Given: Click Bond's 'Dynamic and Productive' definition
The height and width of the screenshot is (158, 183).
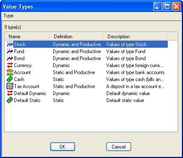Looking at the screenshot, I should [77, 58].
